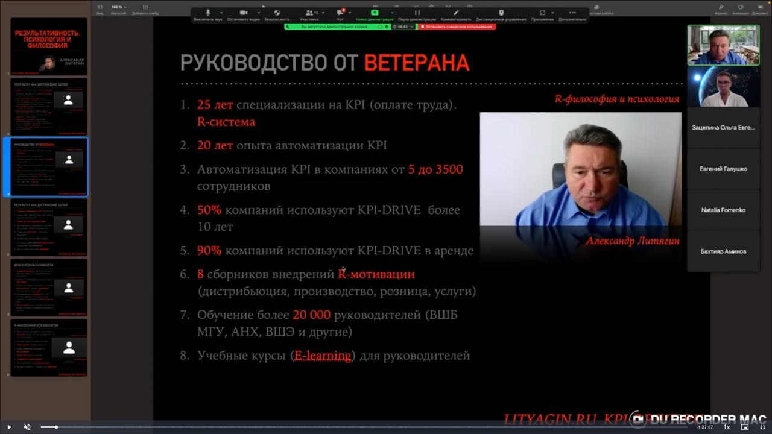The image size is (772, 434).
Task: Open Дополнительно three-dots menu
Action: tap(572, 13)
